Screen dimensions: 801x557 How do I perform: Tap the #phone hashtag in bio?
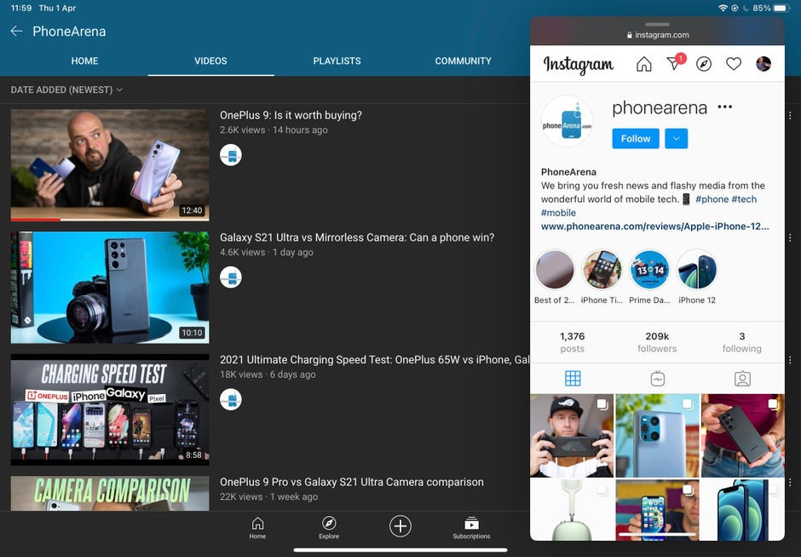[712, 199]
